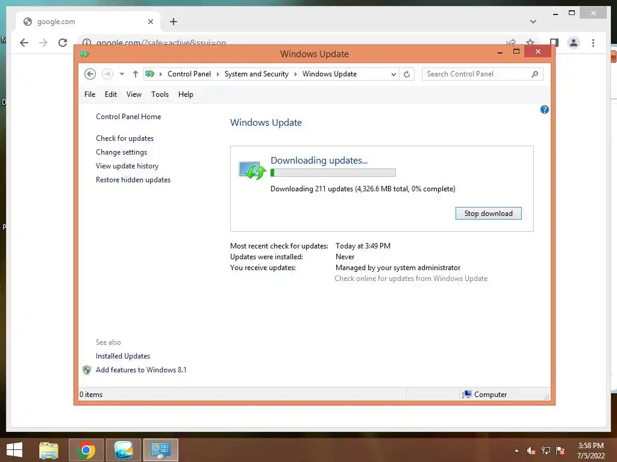617x462 pixels.
Task: Switch to Chrome from the taskbar
Action: pos(86,450)
